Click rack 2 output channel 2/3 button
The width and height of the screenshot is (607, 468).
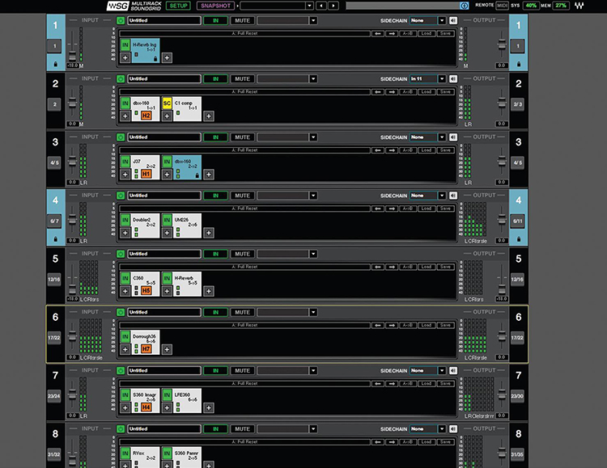pos(518,104)
